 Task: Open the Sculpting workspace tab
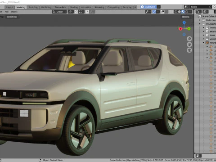(33, 7)
